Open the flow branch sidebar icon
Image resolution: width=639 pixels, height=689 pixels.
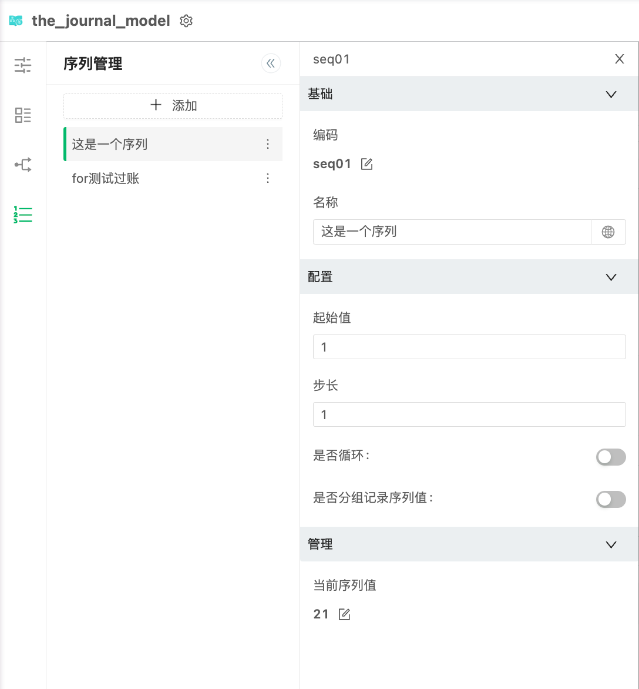(23, 165)
